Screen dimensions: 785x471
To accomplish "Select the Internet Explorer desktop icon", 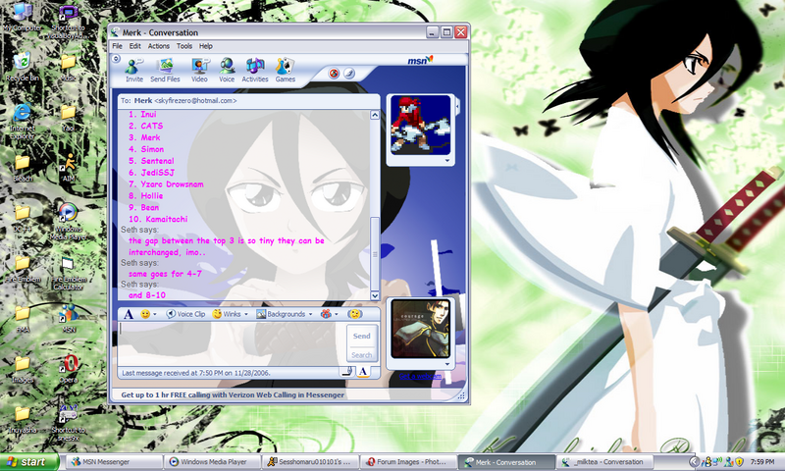I will [x=22, y=122].
